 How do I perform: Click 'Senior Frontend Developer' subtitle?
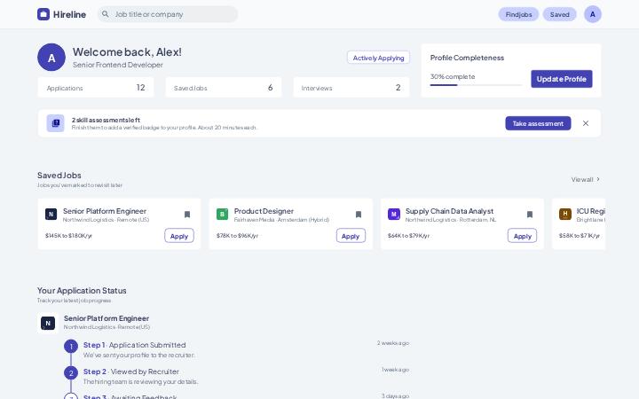(118, 65)
